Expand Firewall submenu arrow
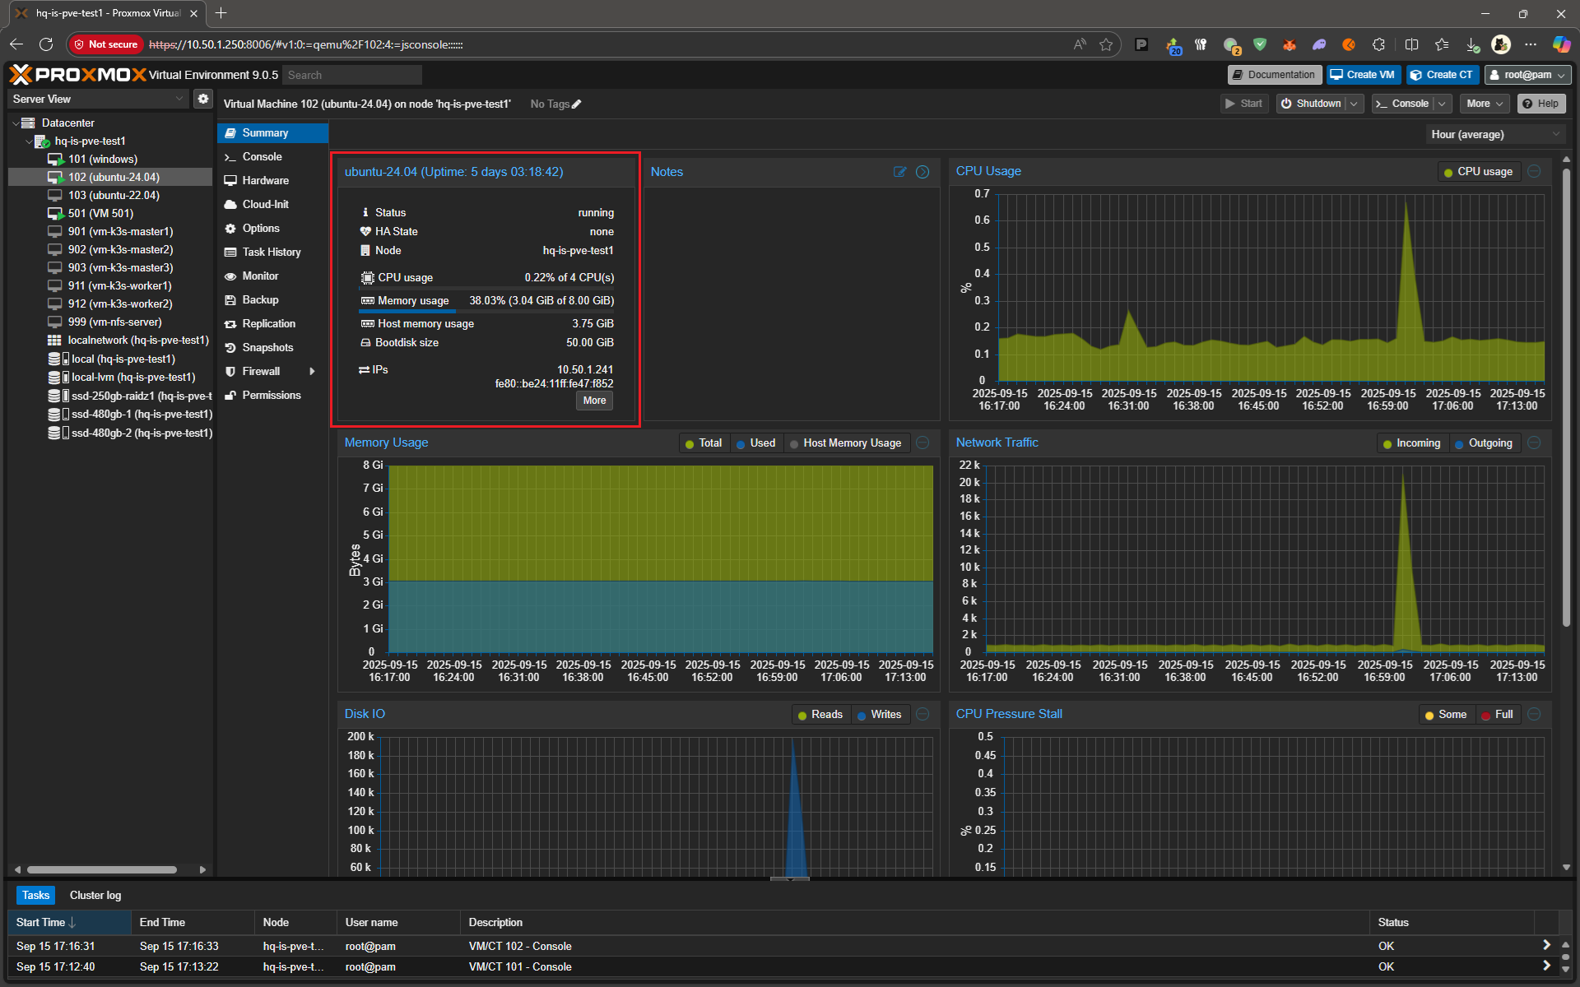 312,372
